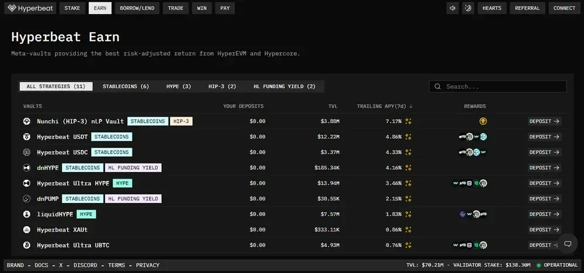
Task: Open the X footer link
Action: pyautogui.click(x=61, y=265)
